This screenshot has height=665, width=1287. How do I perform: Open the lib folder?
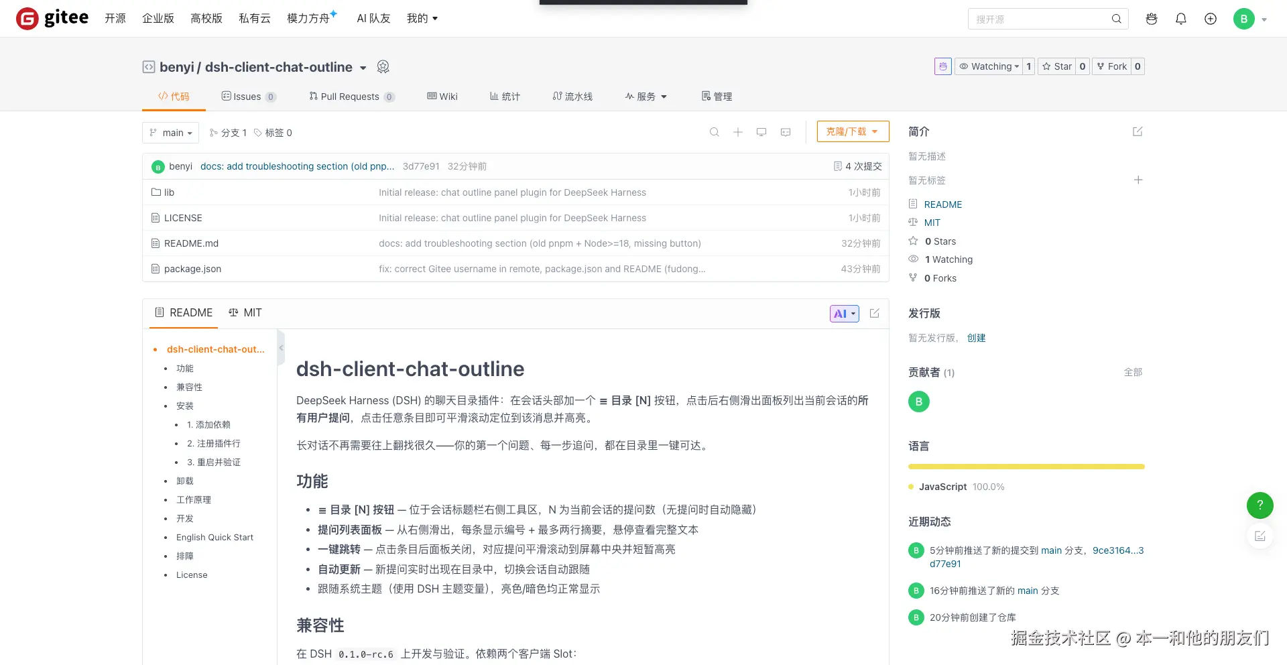169,192
